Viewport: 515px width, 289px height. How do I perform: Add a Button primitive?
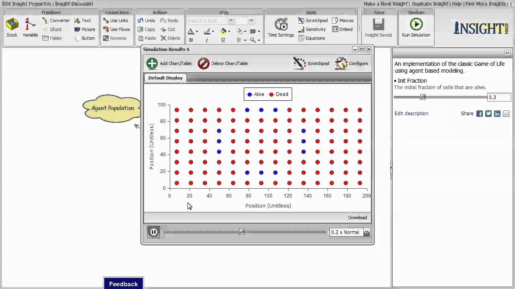point(84,38)
